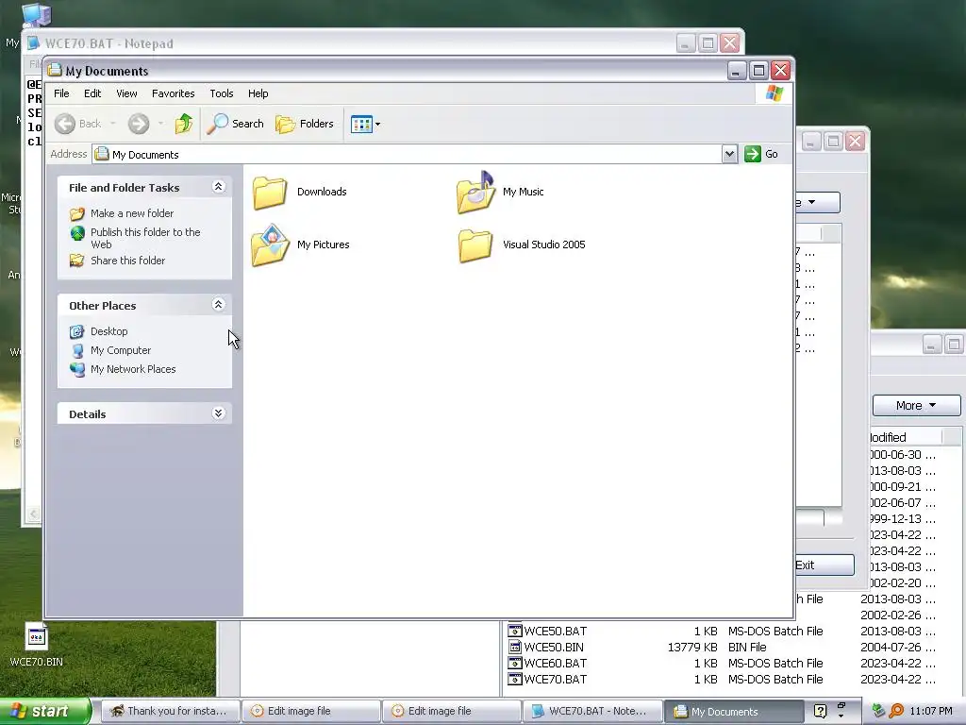This screenshot has width=966, height=725.
Task: Select the My Pictures folder icon
Action: click(x=270, y=245)
